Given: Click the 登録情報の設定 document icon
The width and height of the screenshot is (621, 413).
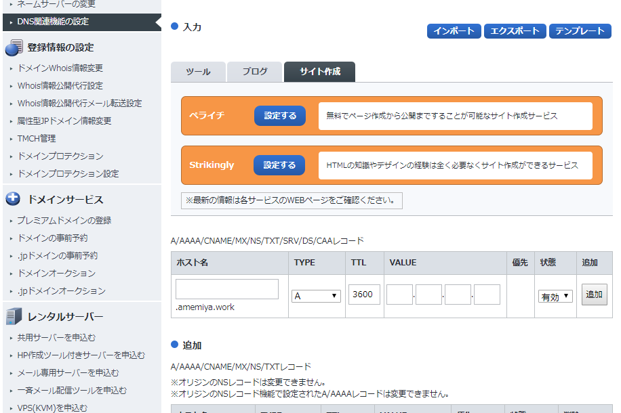Looking at the screenshot, I should [x=14, y=47].
